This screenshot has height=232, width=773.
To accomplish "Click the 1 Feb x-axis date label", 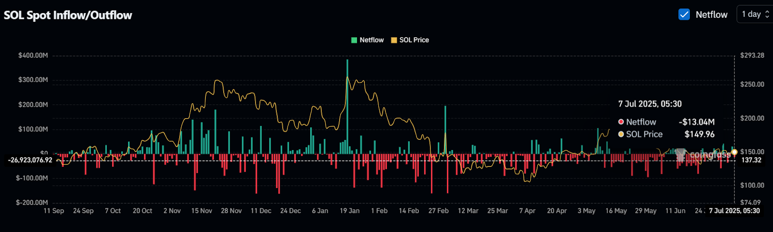I will 379,211.
